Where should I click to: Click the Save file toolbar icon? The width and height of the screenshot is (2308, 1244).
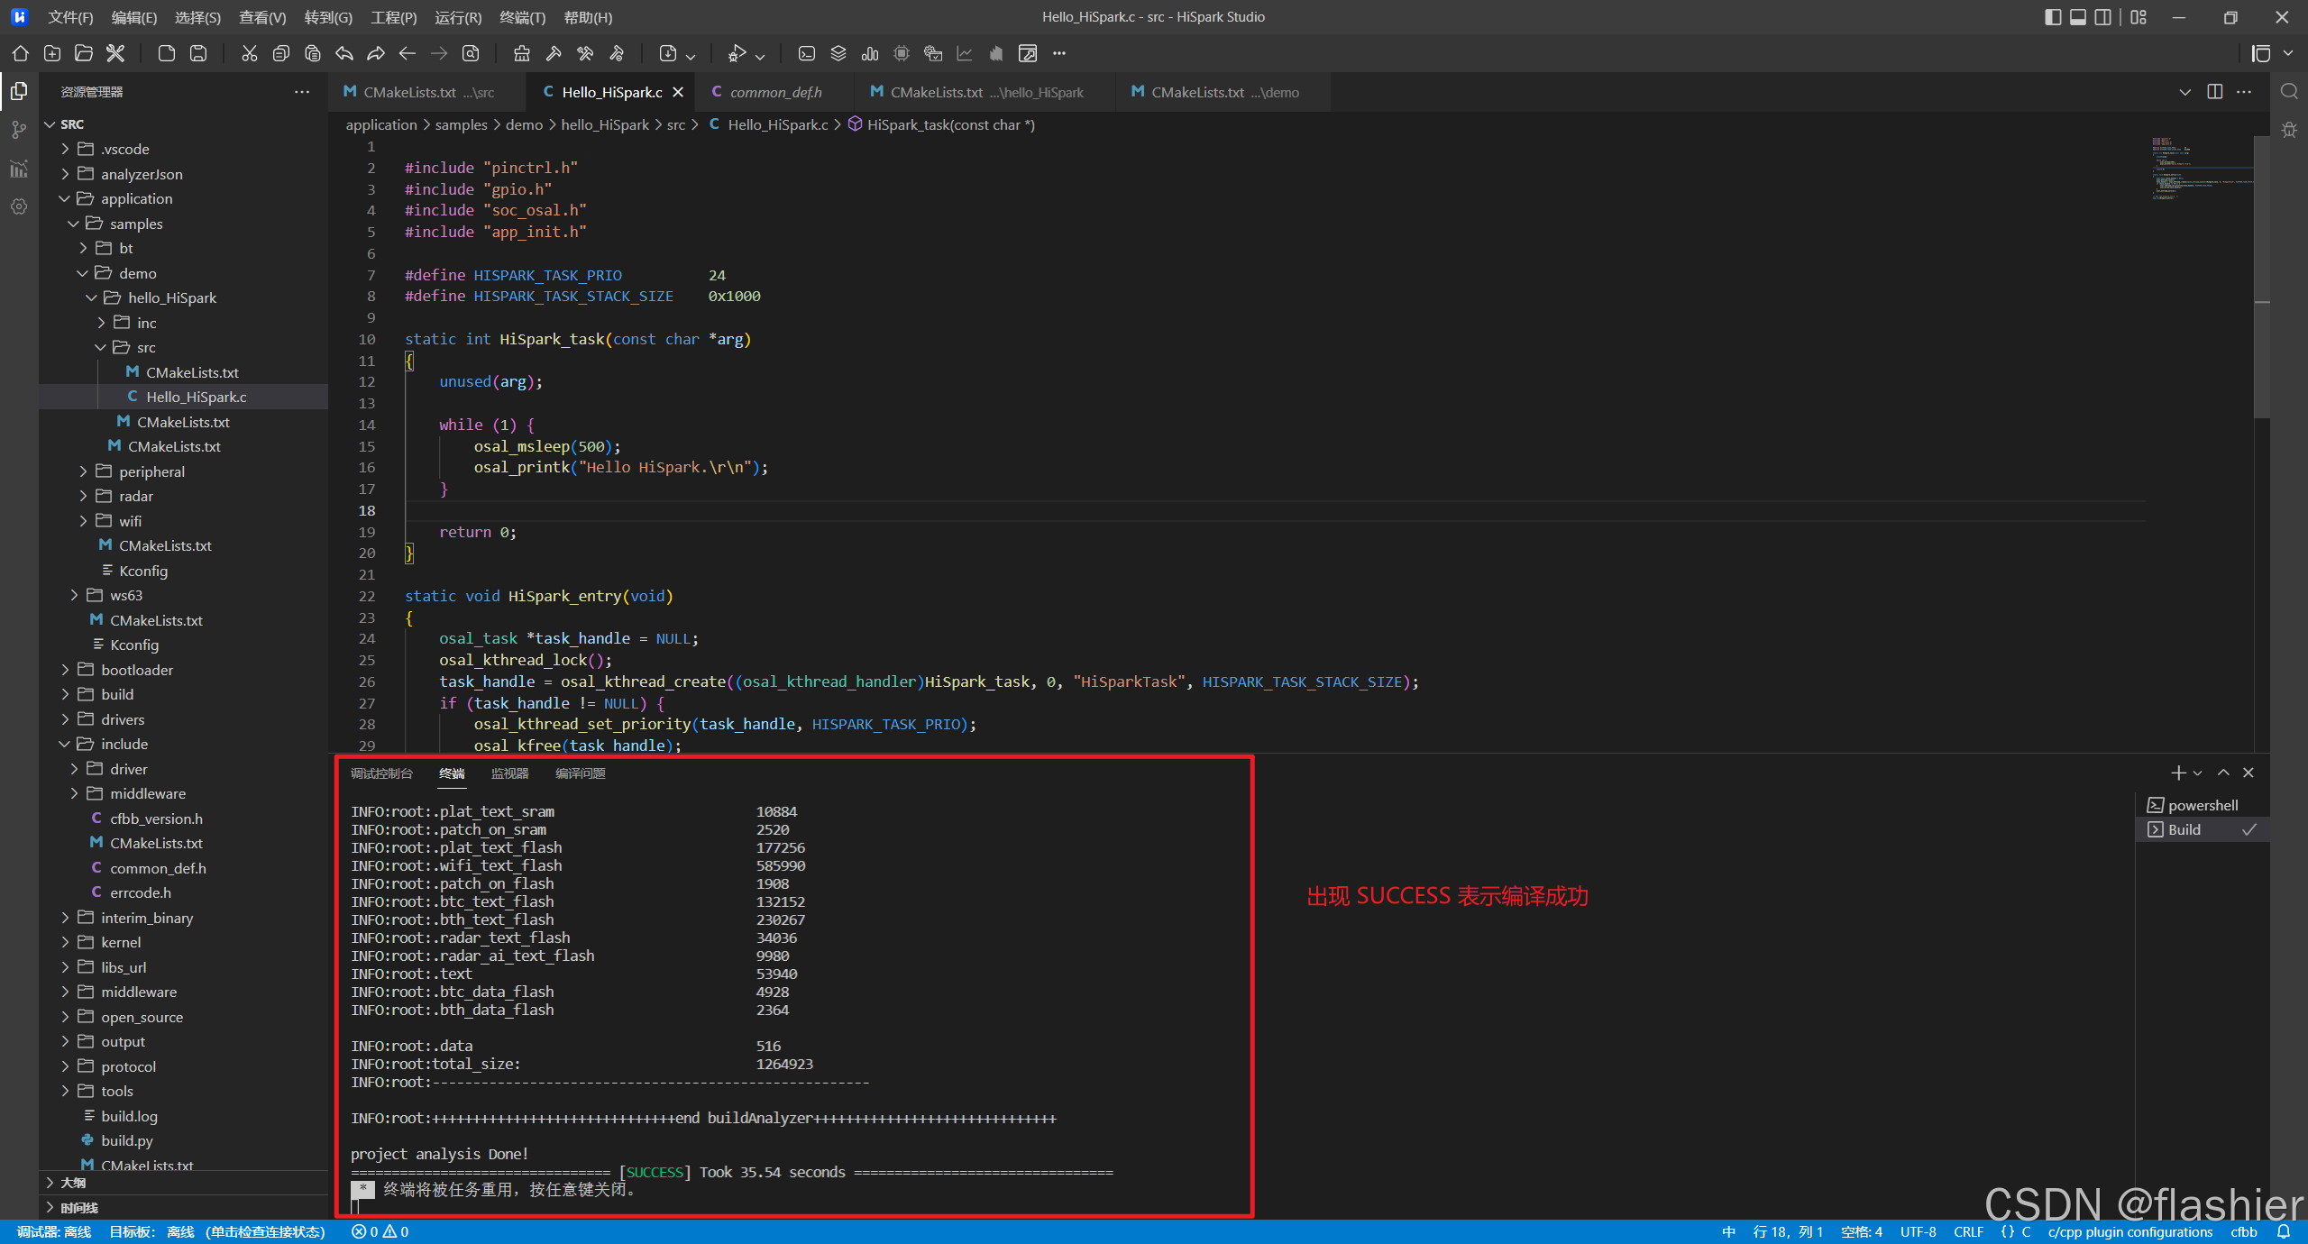click(x=198, y=53)
